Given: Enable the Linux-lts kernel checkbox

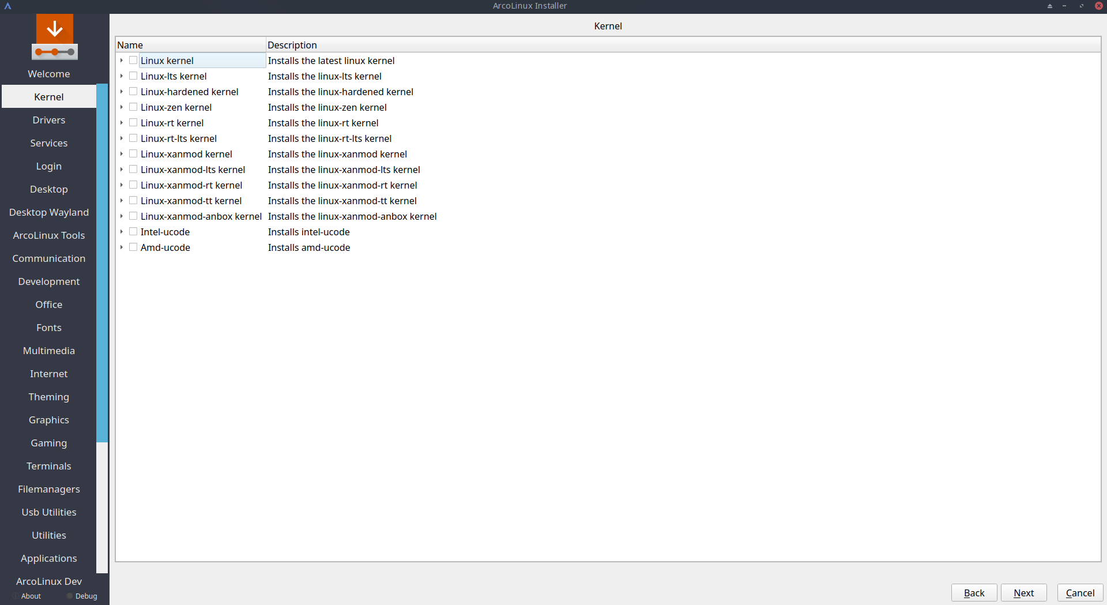Looking at the screenshot, I should (x=133, y=76).
